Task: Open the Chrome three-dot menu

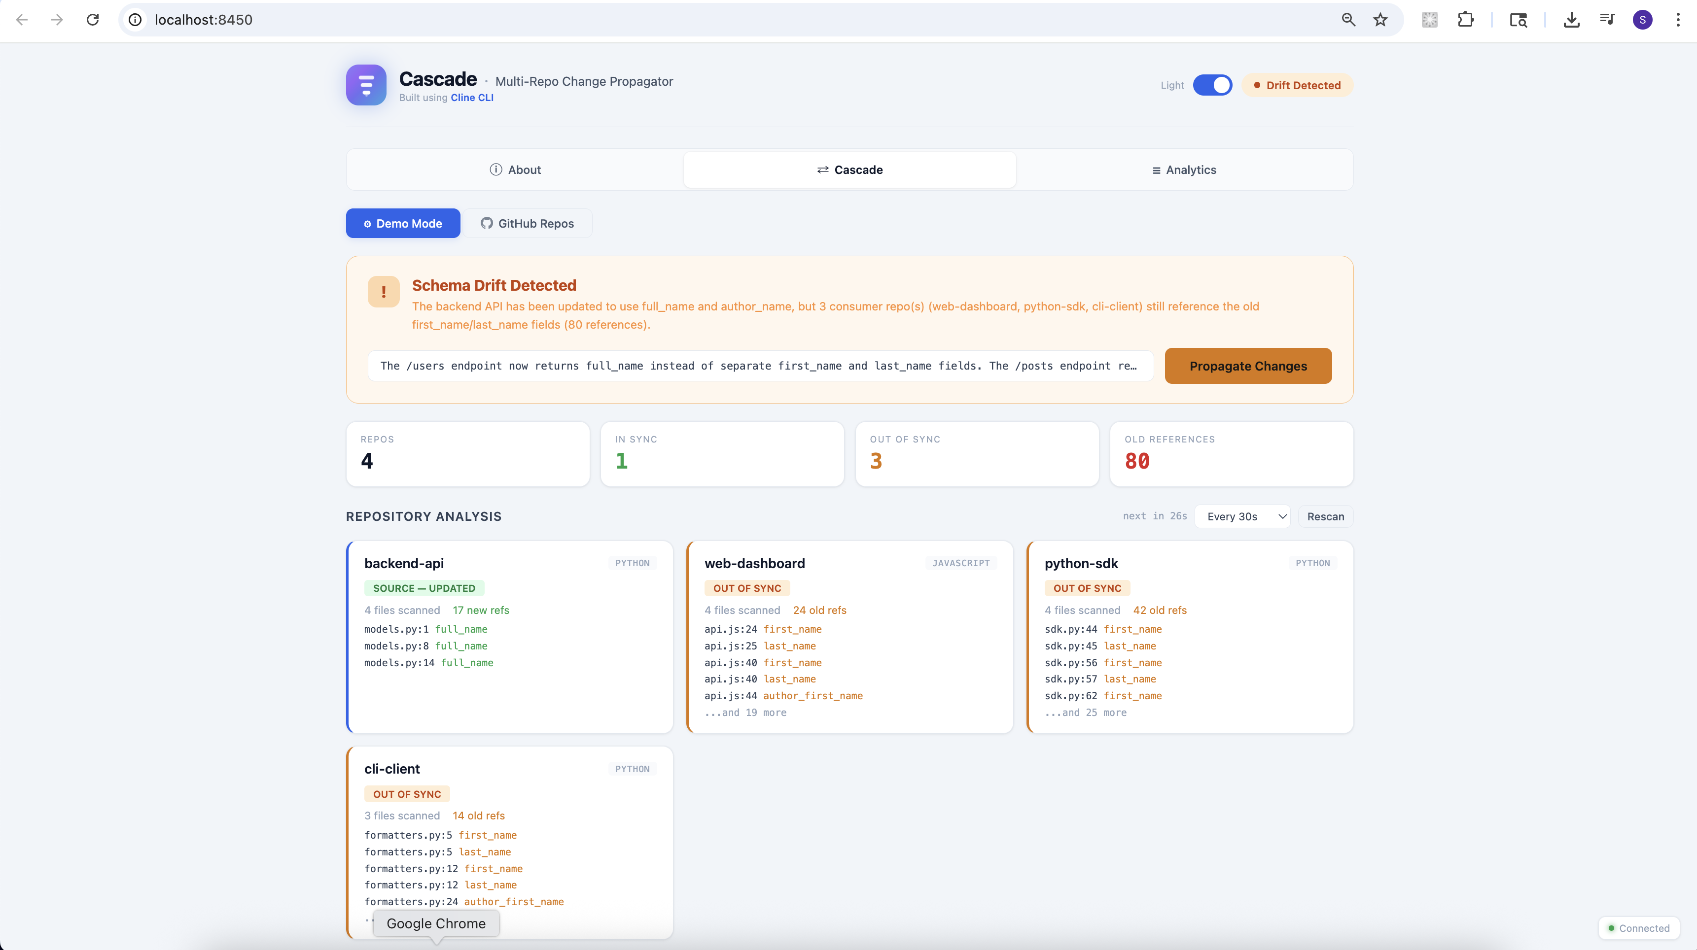Action: pyautogui.click(x=1677, y=20)
